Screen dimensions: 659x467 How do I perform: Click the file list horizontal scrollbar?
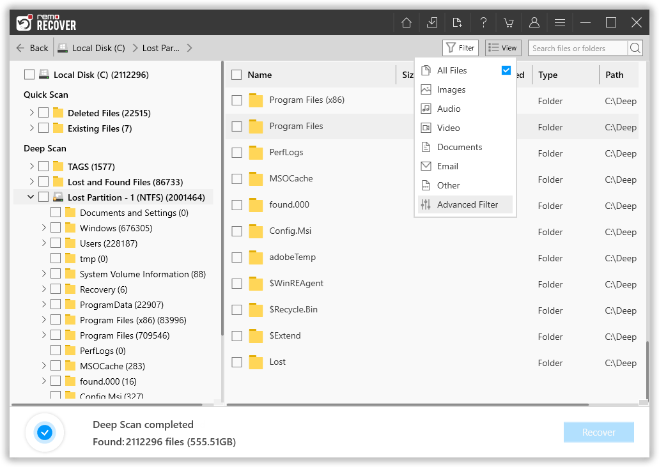tap(407, 404)
